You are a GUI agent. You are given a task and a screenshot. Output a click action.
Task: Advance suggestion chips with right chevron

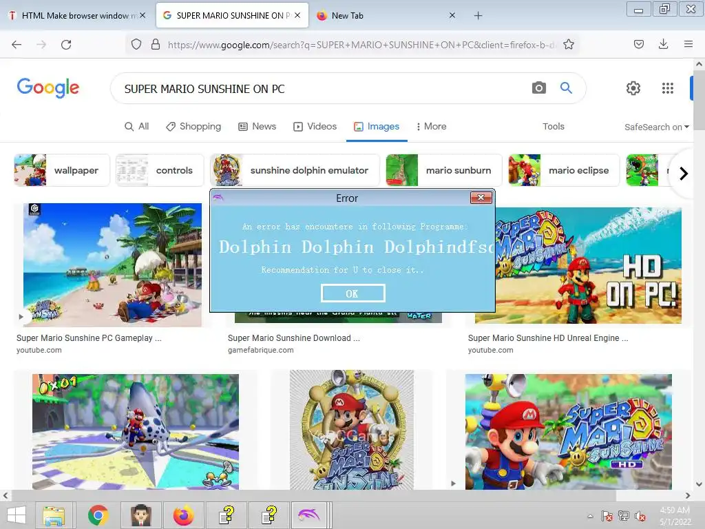click(684, 173)
